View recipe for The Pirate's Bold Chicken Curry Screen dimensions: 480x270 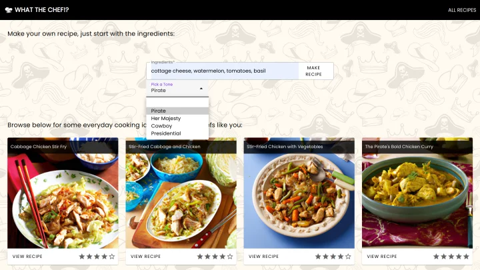tap(382, 257)
